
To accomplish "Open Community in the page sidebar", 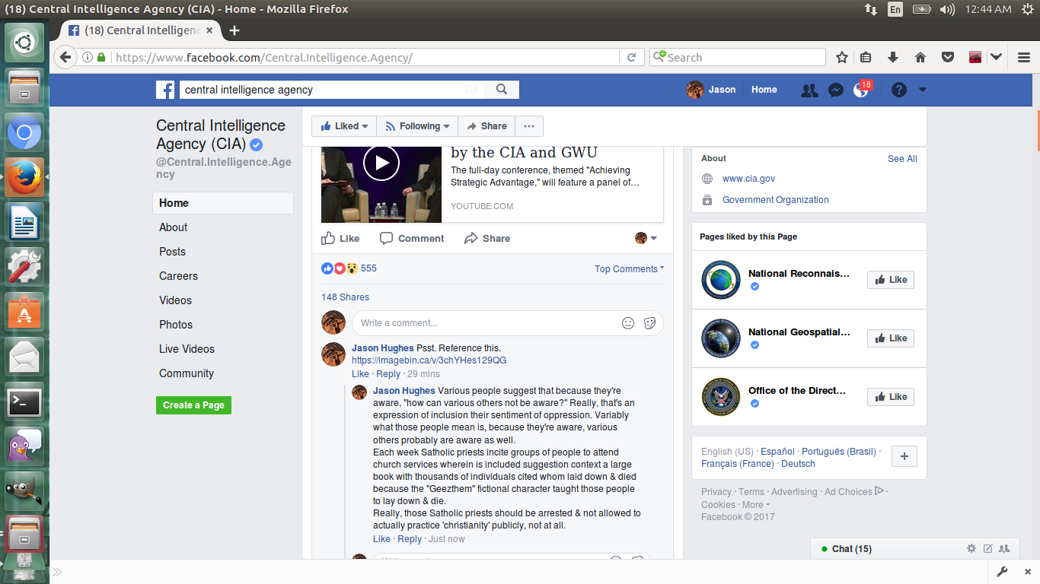I will (x=187, y=373).
